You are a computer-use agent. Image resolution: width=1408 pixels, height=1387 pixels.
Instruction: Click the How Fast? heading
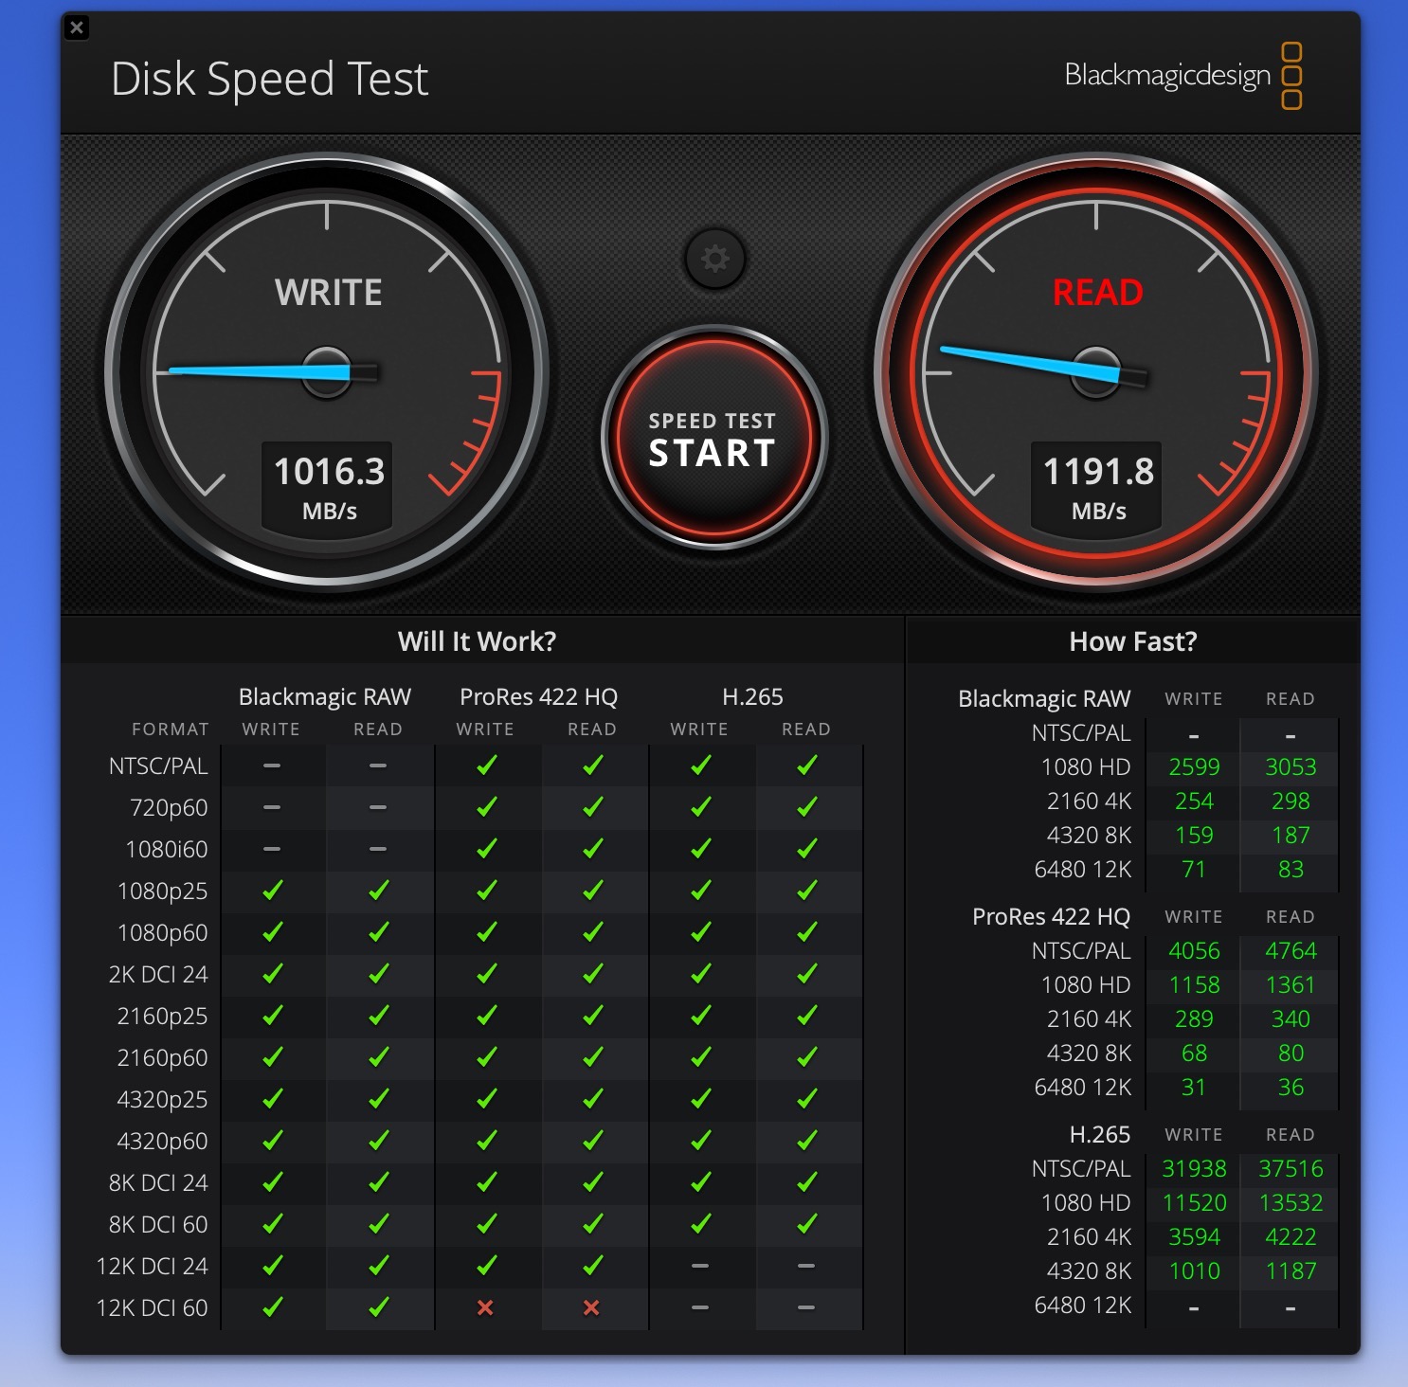coord(1133,641)
